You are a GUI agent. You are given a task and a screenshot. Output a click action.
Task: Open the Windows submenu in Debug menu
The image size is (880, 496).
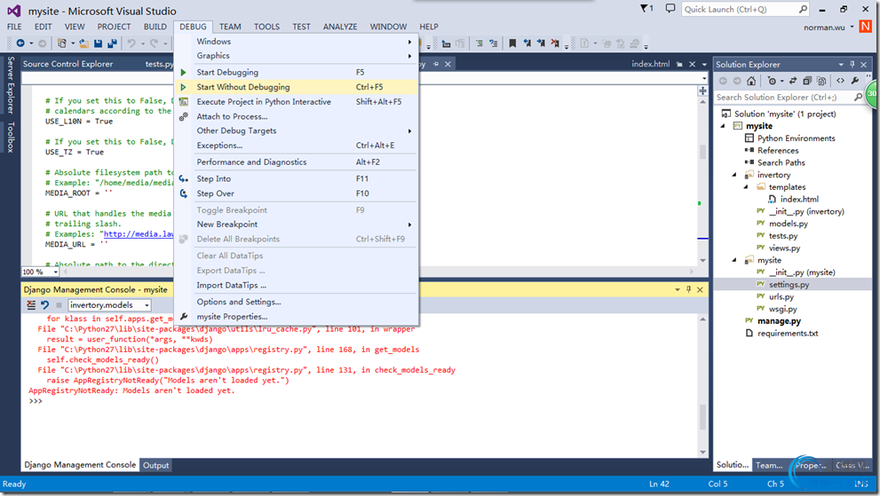pyautogui.click(x=297, y=42)
